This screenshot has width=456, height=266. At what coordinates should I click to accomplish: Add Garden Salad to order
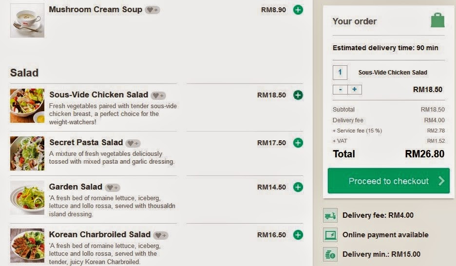click(298, 187)
